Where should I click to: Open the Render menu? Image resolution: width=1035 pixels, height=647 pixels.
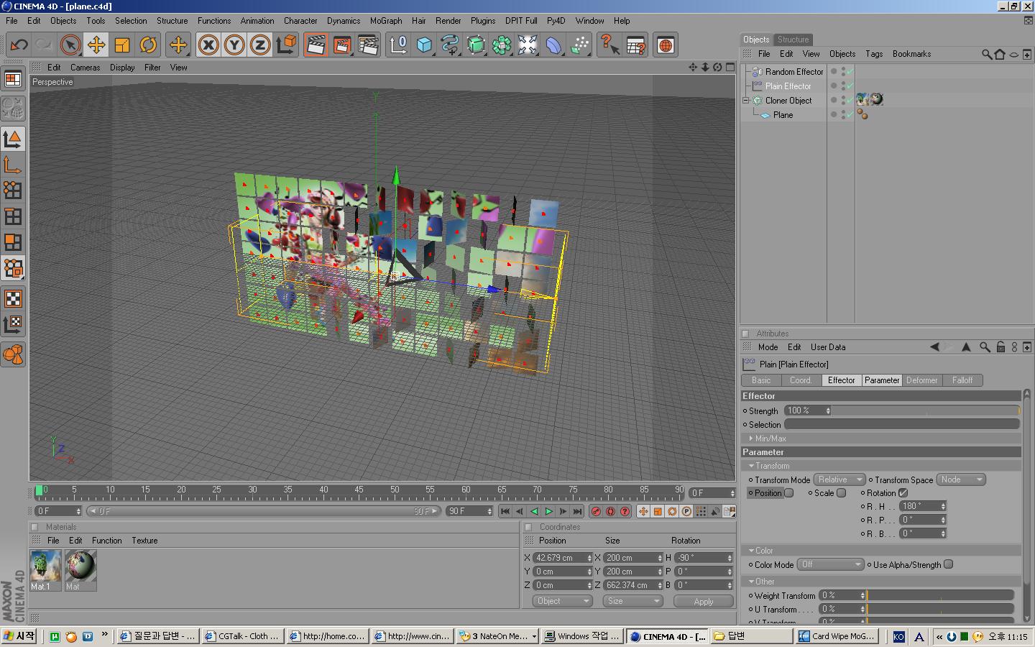(448, 21)
